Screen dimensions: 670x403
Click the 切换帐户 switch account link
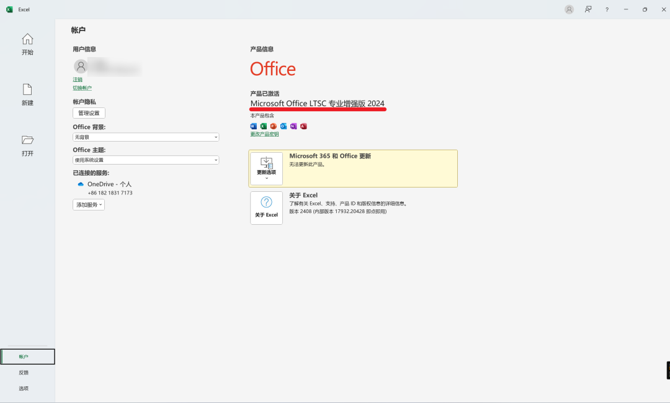click(82, 88)
